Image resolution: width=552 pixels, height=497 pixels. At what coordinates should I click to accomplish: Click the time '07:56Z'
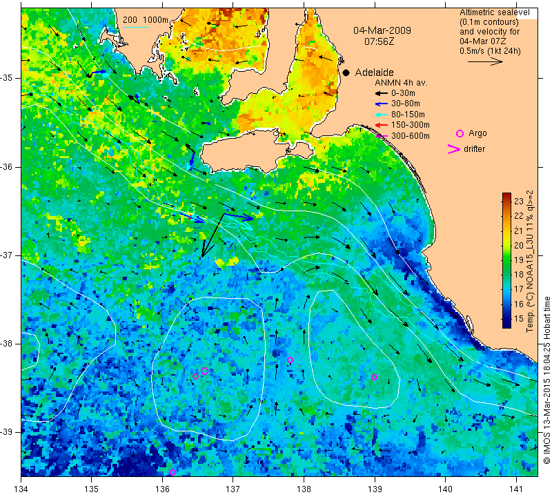pos(379,41)
